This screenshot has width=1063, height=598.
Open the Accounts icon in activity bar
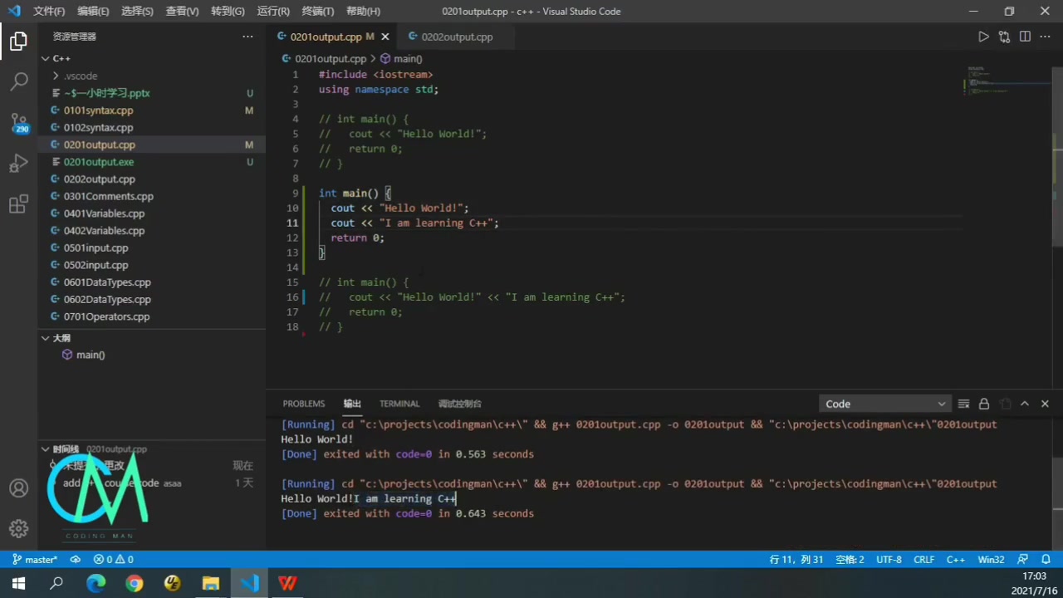pyautogui.click(x=18, y=488)
